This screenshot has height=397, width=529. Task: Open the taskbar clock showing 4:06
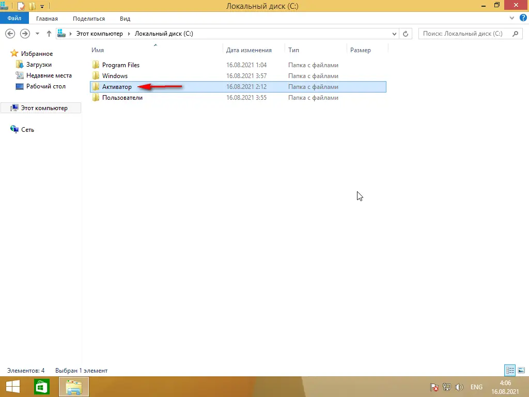[x=505, y=387]
